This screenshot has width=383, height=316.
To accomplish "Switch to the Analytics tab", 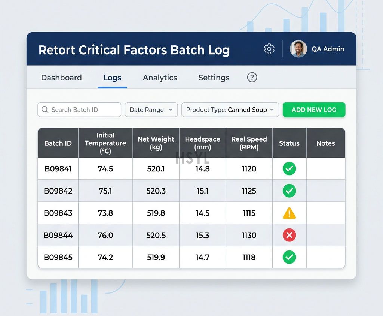I will 160,78.
